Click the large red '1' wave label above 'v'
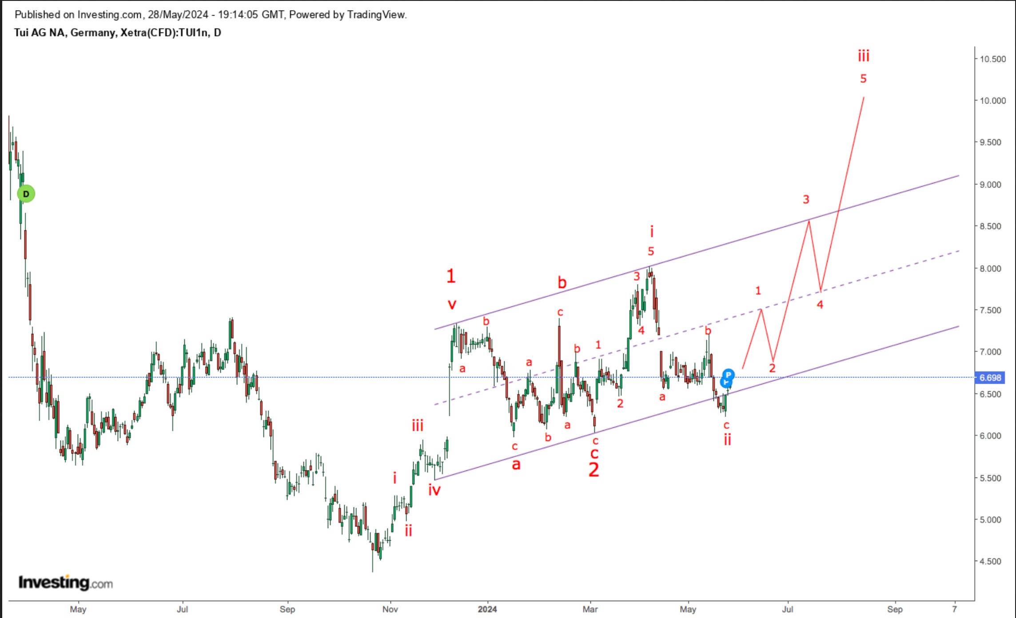 [451, 276]
